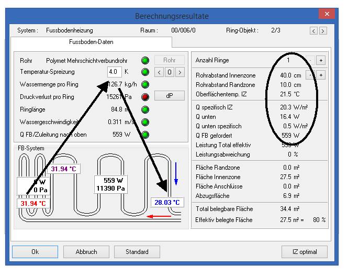Click the green status light next to Rohr
Screen dimensions: 348x277
tap(145, 60)
